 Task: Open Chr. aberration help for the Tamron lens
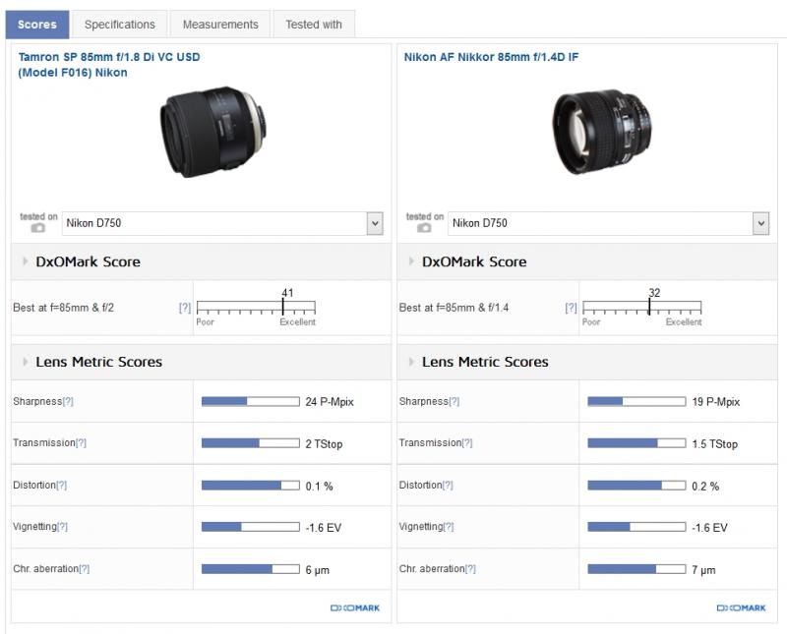coord(85,569)
